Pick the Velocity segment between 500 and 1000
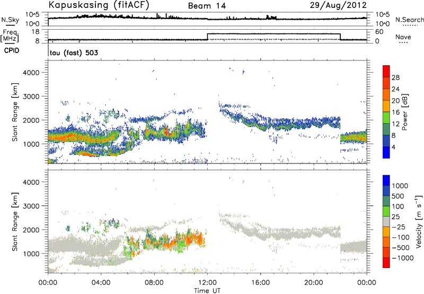This screenshot has width=424, height=294. [386, 191]
